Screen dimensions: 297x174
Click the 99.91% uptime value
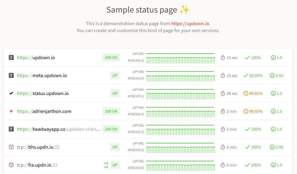tap(256, 93)
